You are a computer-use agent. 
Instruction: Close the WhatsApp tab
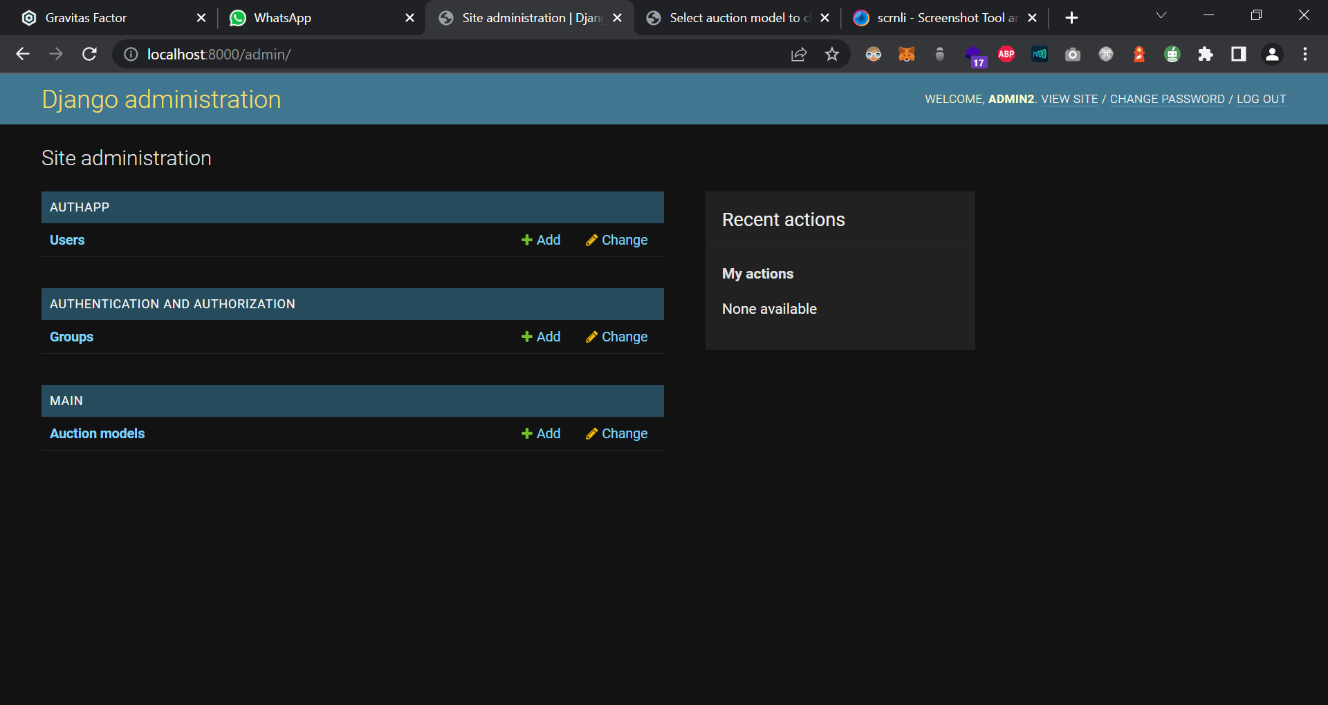pos(409,18)
